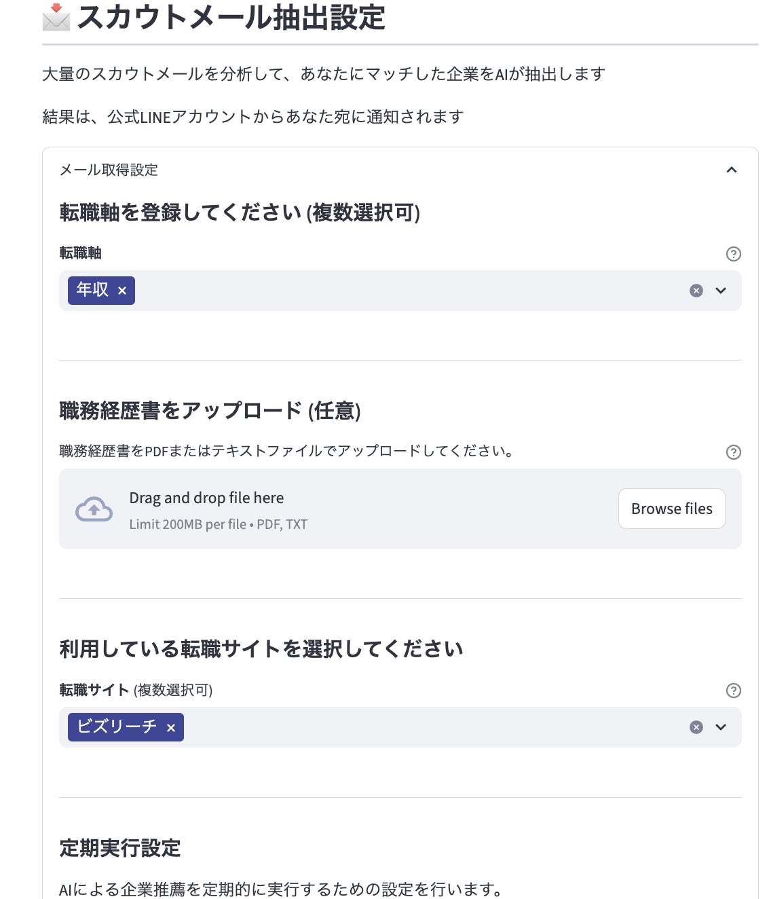Clear all selected 転職サイト entries
769x899 pixels.
[x=696, y=727]
